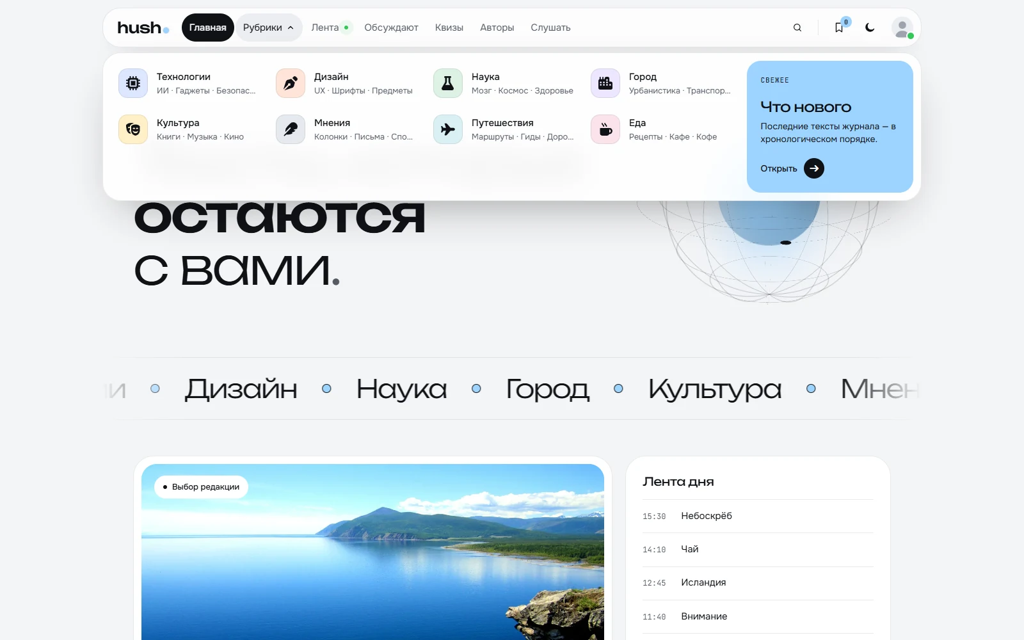Click Дизайн in the scrolling marquee
Image resolution: width=1024 pixels, height=640 pixels.
pyautogui.click(x=241, y=389)
